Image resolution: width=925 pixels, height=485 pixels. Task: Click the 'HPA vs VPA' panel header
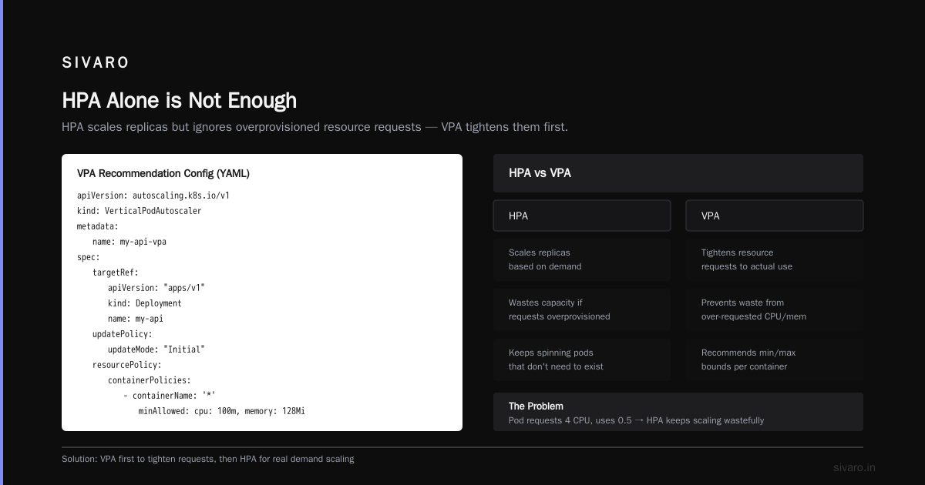coord(678,173)
